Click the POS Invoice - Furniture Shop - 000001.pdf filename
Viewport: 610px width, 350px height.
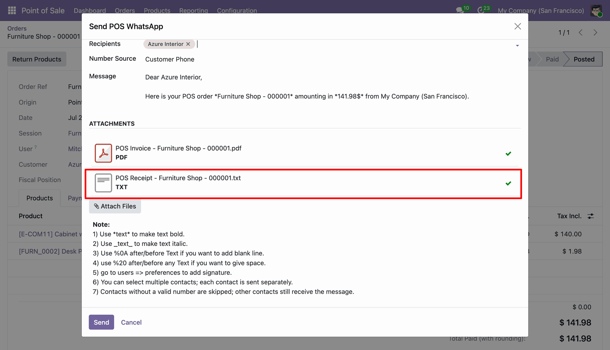coord(178,148)
